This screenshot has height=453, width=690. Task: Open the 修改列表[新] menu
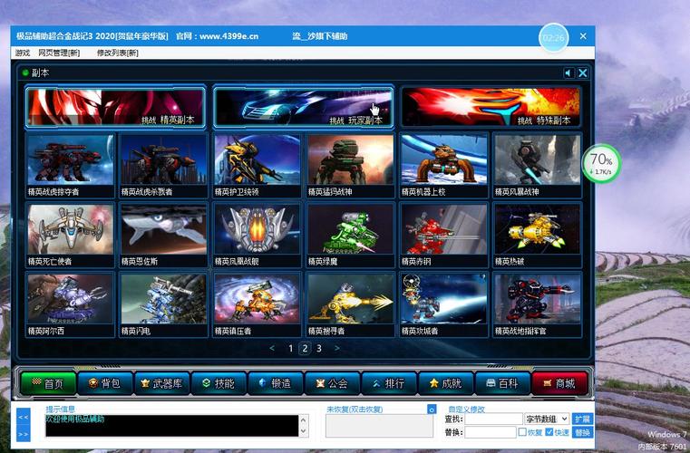(118, 53)
